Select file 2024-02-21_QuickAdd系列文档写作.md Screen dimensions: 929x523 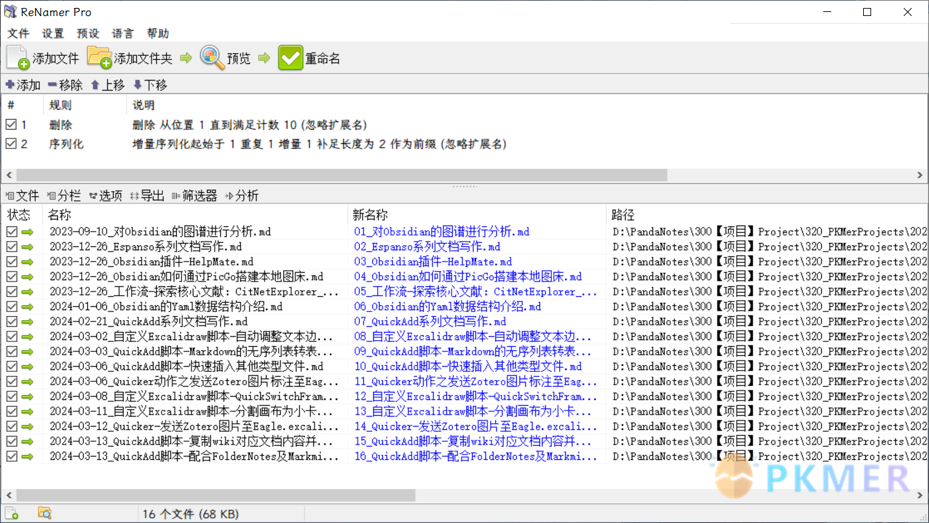point(148,321)
